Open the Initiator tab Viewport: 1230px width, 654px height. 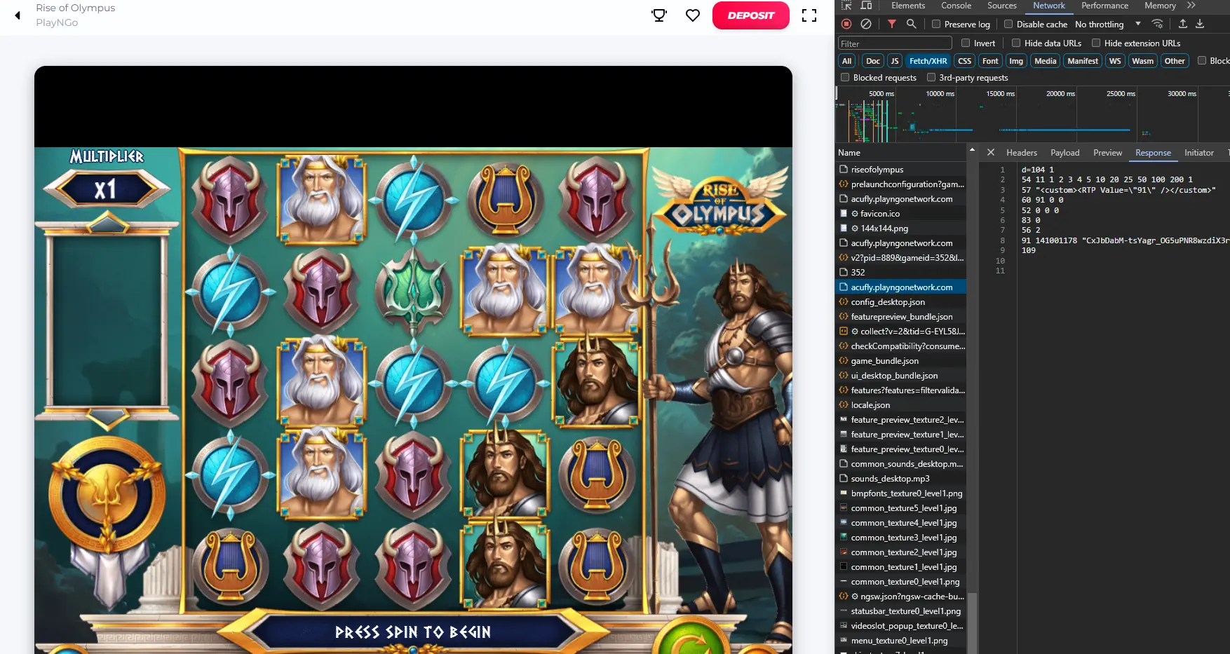[1198, 152]
